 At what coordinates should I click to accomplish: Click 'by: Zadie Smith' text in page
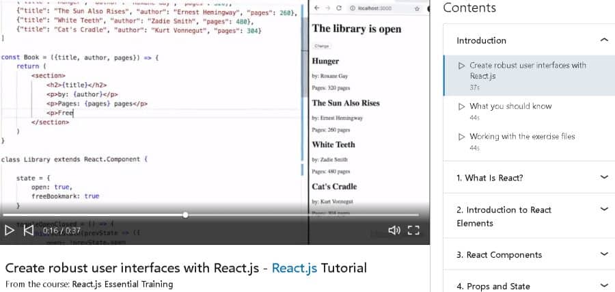tap(329, 160)
